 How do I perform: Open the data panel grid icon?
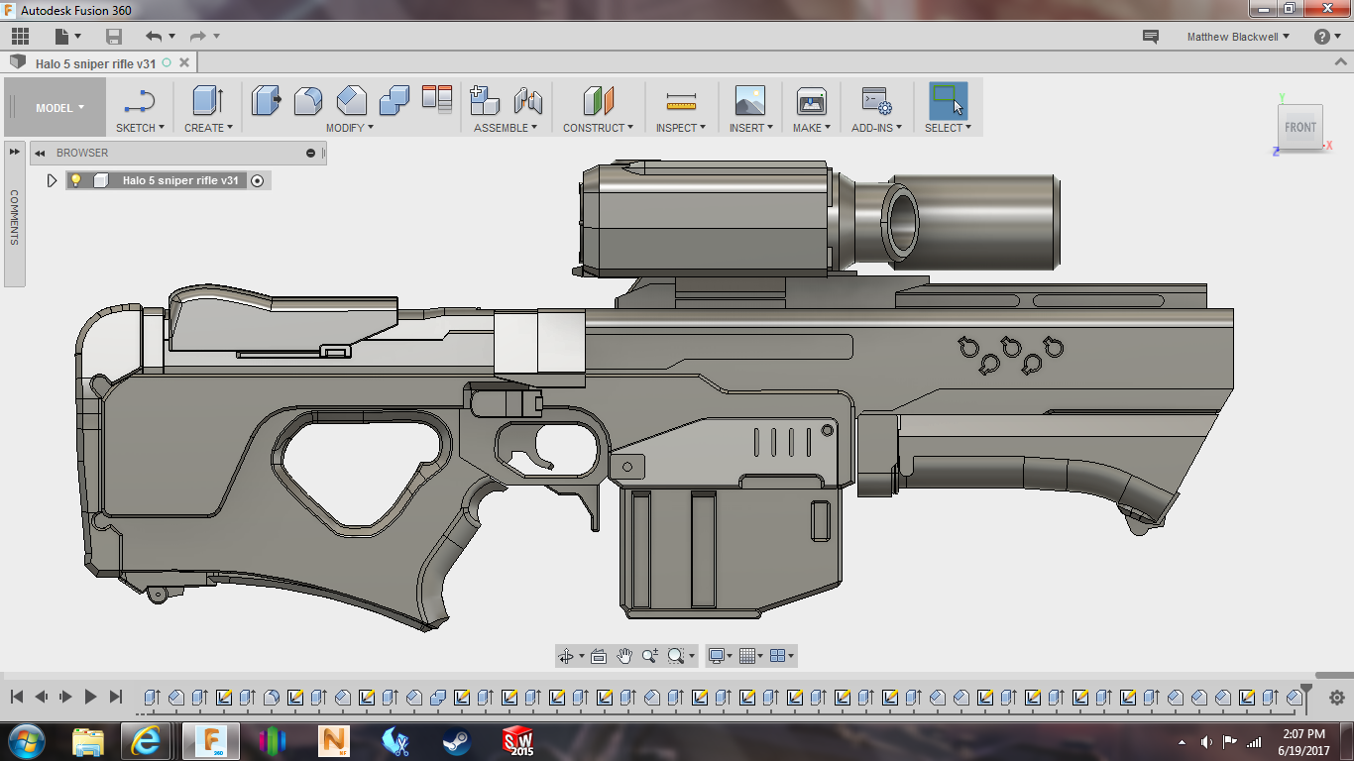point(20,37)
